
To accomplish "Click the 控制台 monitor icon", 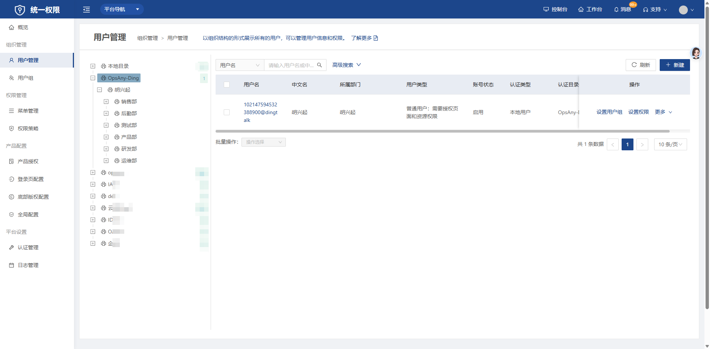I will pos(546,10).
